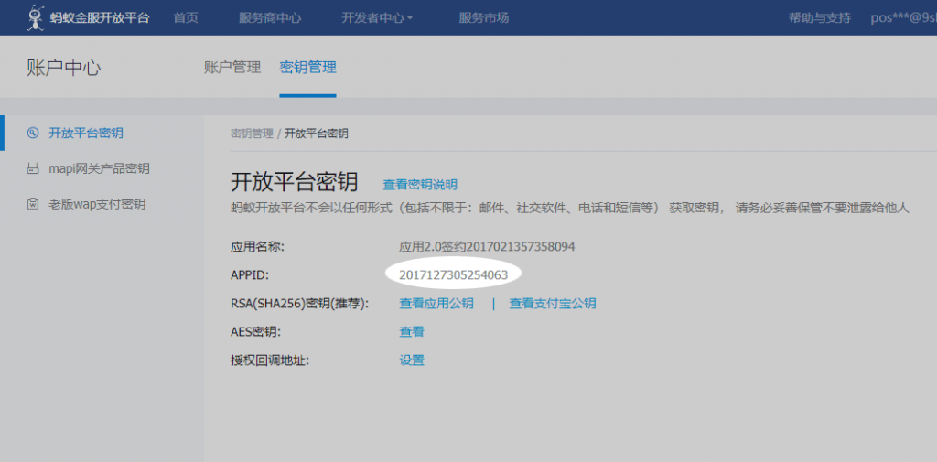The image size is (937, 462).
Task: Click the ant logo icon in header
Action: coord(36,16)
